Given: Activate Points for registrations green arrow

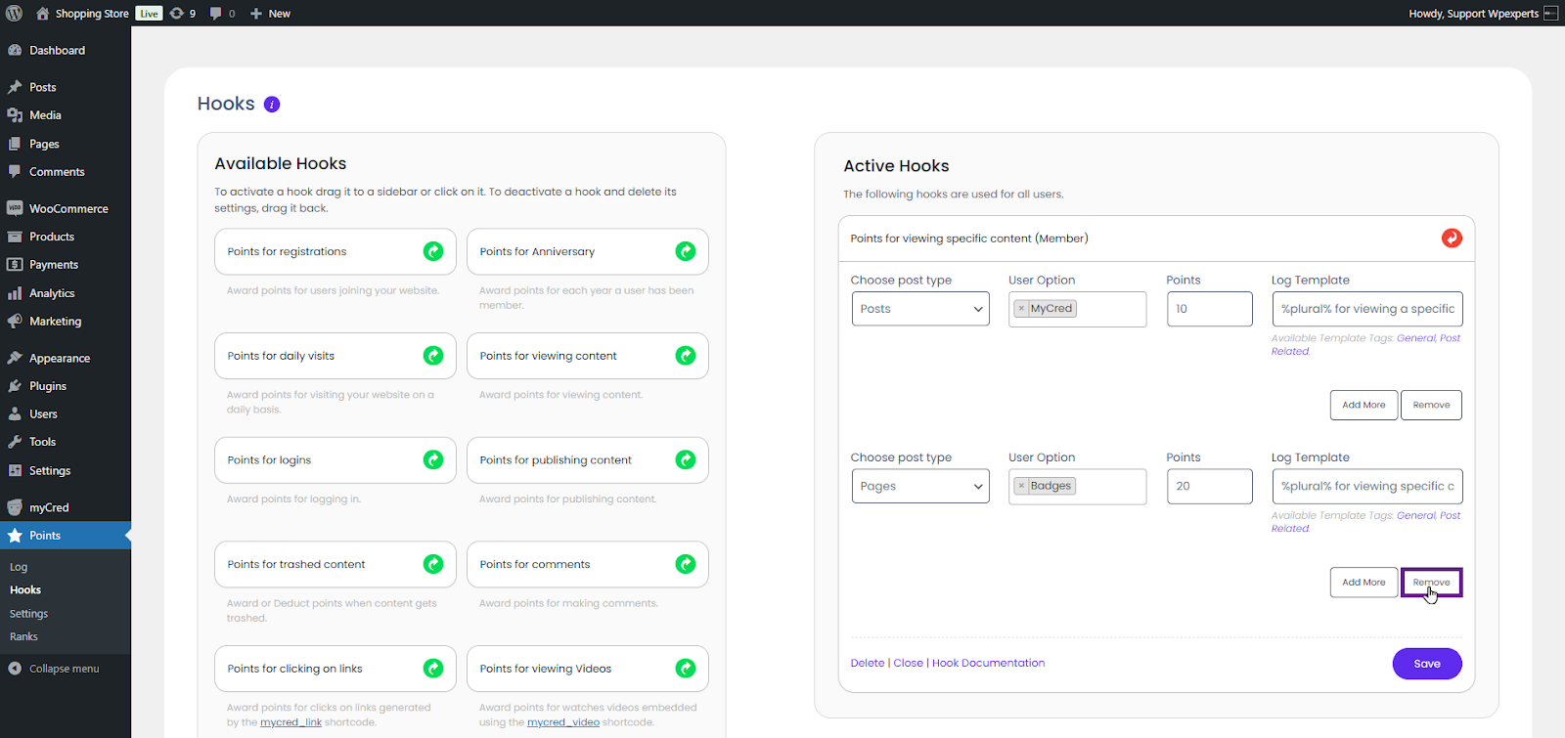Looking at the screenshot, I should [x=433, y=251].
